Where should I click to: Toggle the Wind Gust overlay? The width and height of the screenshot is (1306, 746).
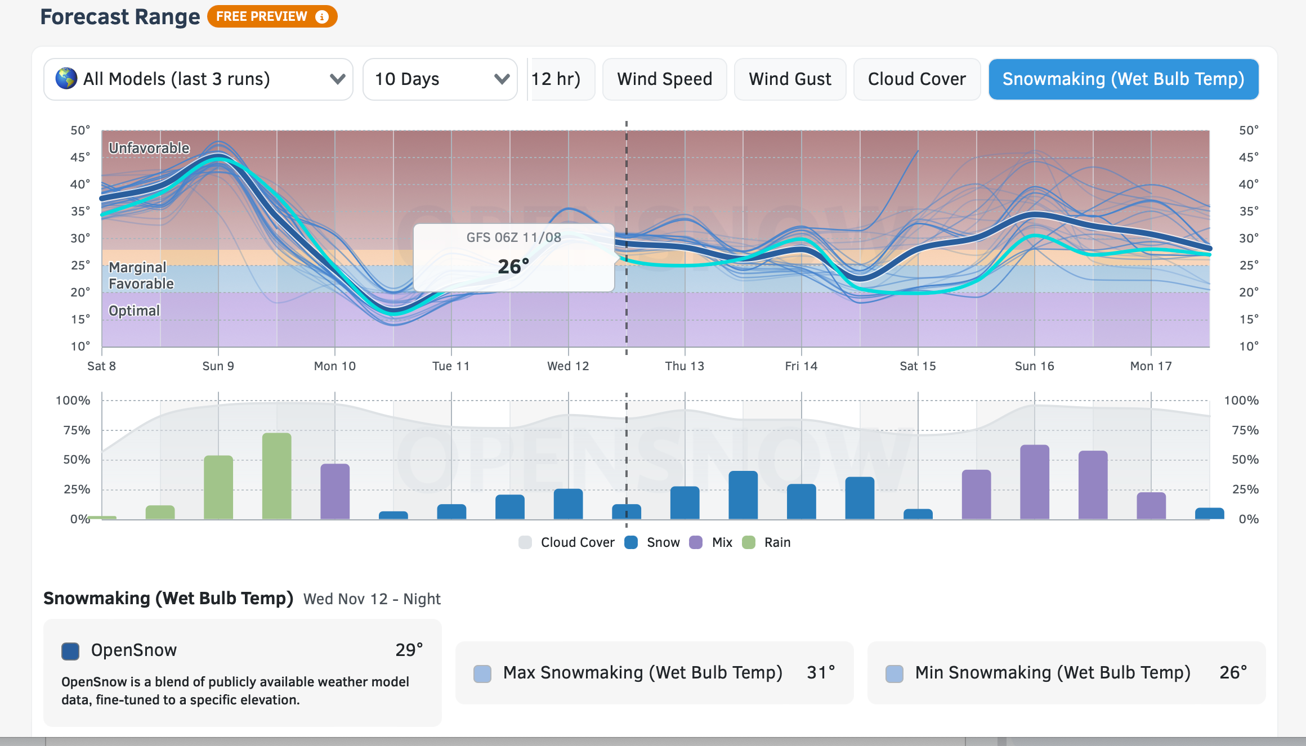click(790, 79)
